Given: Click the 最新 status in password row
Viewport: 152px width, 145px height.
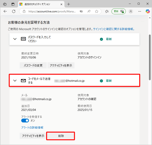Looking at the screenshot, I should (x=109, y=39).
